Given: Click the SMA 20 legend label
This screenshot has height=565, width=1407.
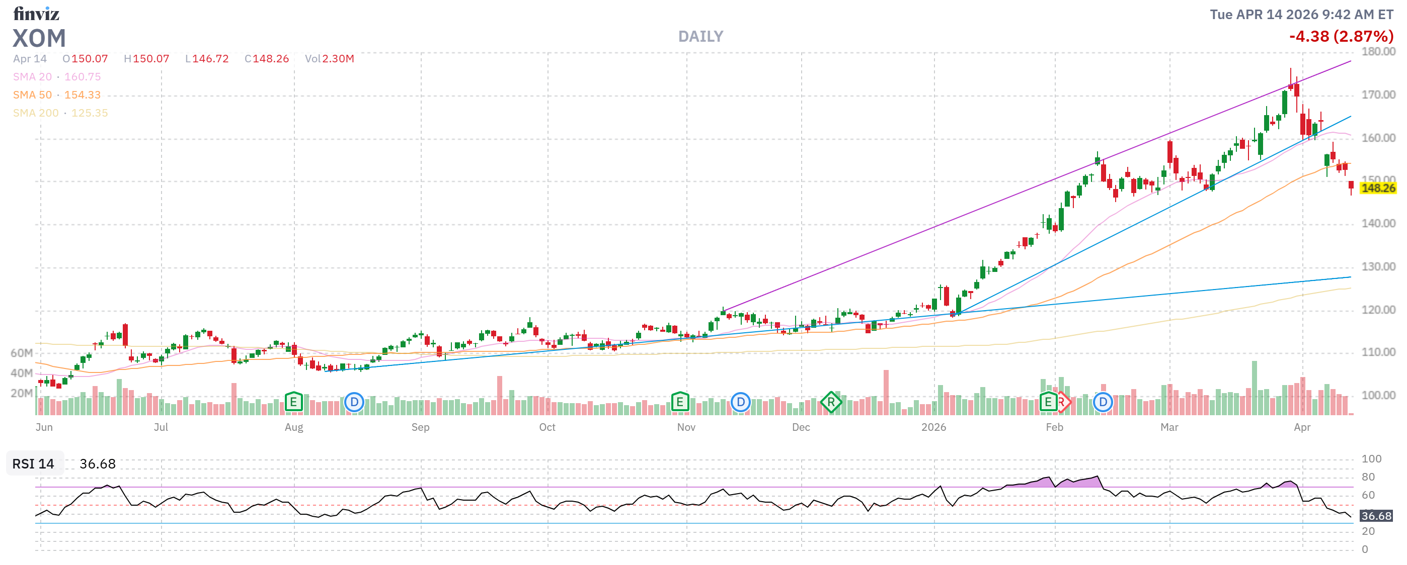Looking at the screenshot, I should click(32, 77).
